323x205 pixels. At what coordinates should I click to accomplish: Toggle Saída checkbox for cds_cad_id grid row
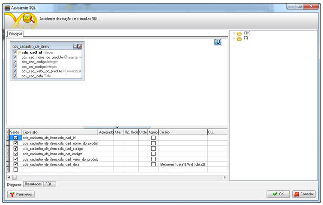(x=16, y=138)
